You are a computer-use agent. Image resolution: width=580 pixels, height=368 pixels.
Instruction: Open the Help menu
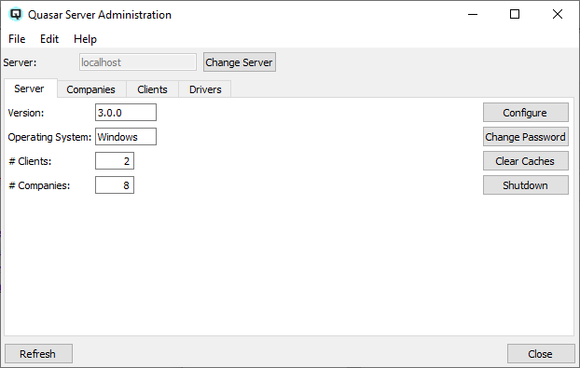(x=85, y=39)
